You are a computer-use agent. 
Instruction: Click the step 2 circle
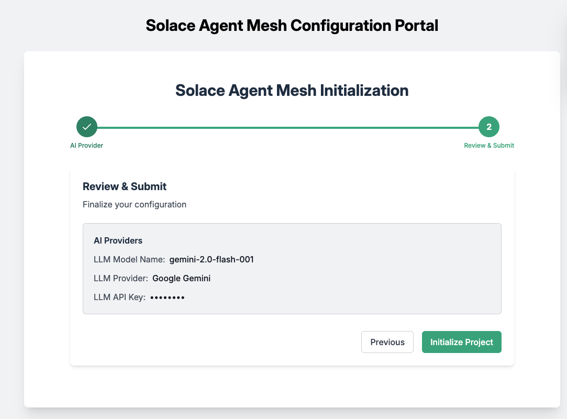point(489,127)
